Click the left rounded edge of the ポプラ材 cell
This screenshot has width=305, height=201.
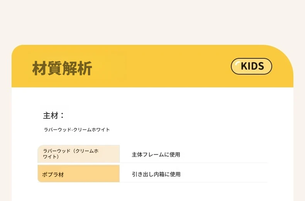coord(39,174)
